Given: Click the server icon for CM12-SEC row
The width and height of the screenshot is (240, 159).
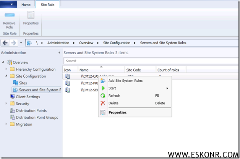Looking at the screenshot, I should [68, 90].
